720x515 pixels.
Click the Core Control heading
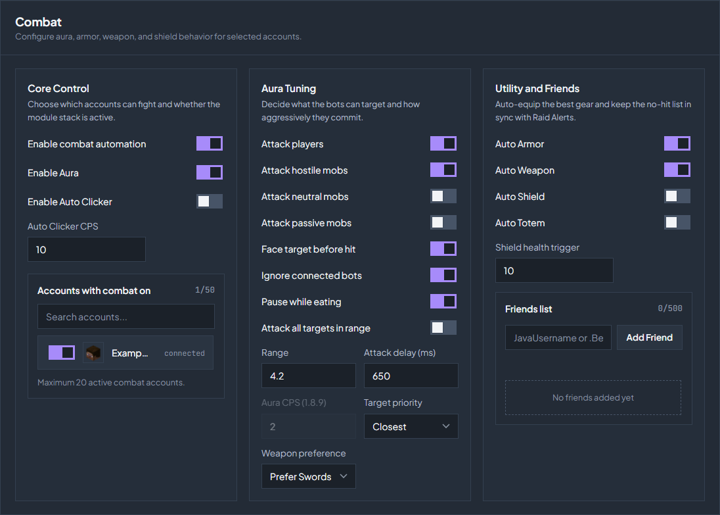[58, 88]
